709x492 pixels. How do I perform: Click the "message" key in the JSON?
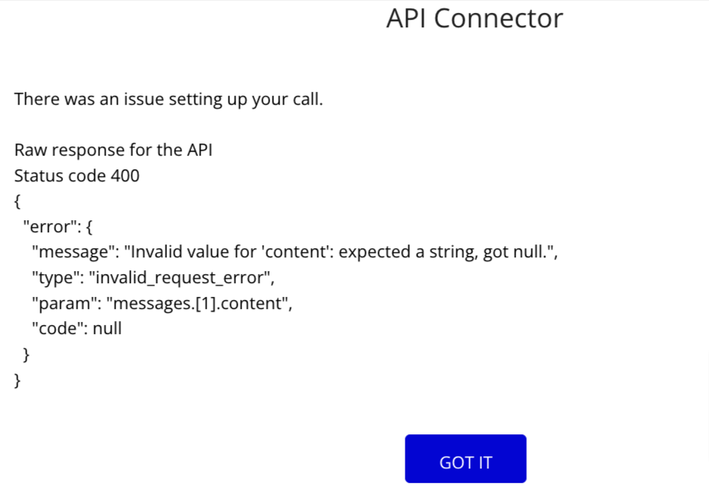(x=71, y=252)
